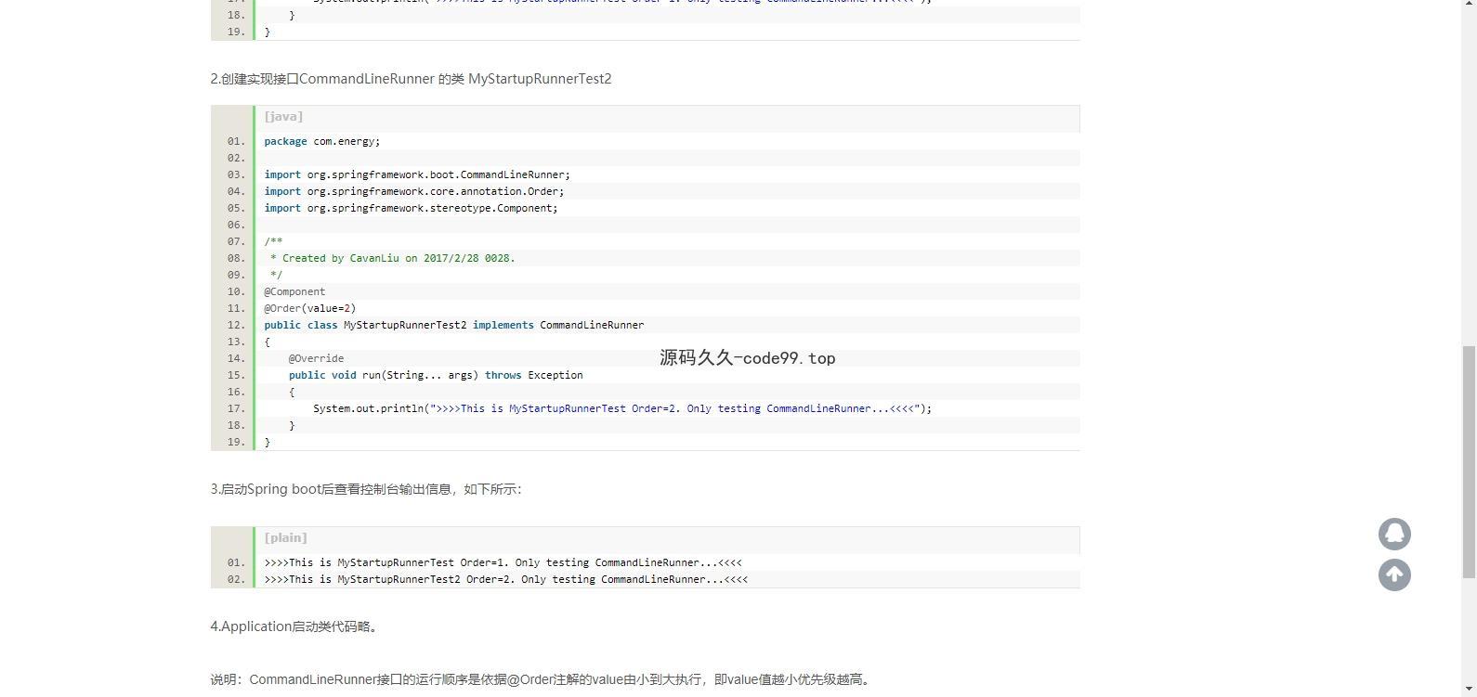Click the 说明 CommandLineRunner explanation paragraph
This screenshot has width=1477, height=697.
point(542,679)
